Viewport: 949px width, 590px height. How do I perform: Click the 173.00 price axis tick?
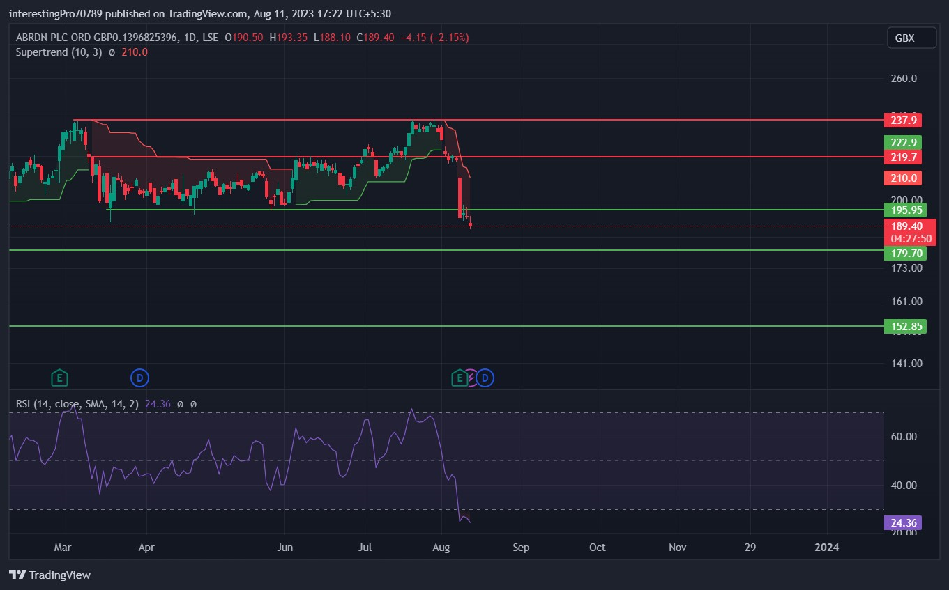907,267
